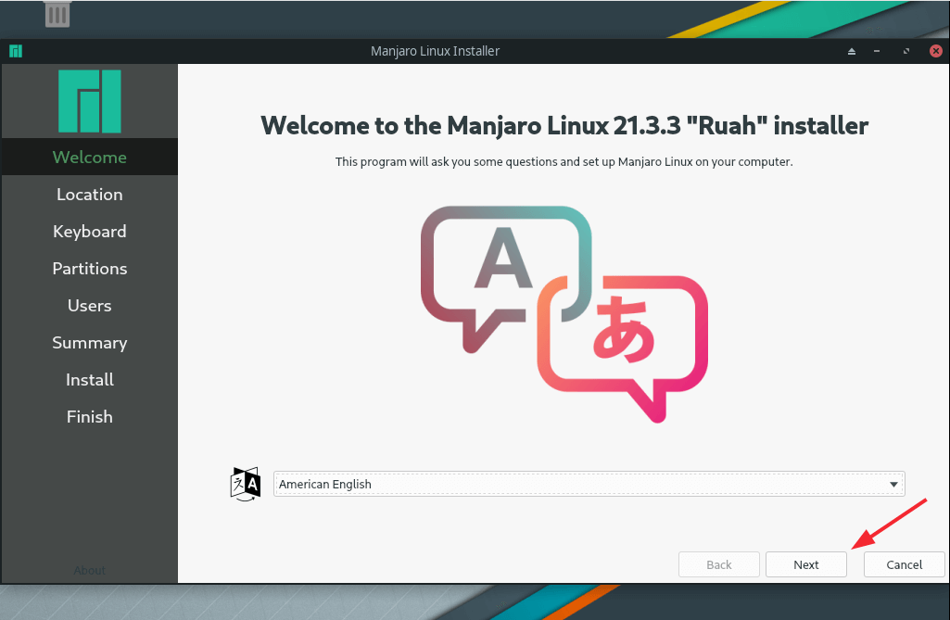The height and width of the screenshot is (620, 950).
Task: Click the Manjaro icon in the title bar
Action: (x=16, y=51)
